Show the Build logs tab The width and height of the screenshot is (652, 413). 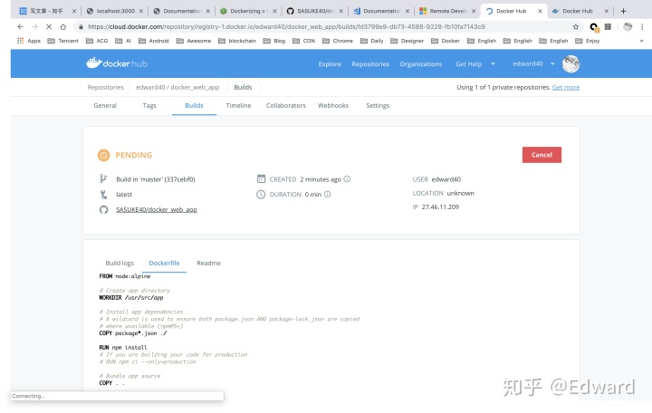click(x=120, y=263)
